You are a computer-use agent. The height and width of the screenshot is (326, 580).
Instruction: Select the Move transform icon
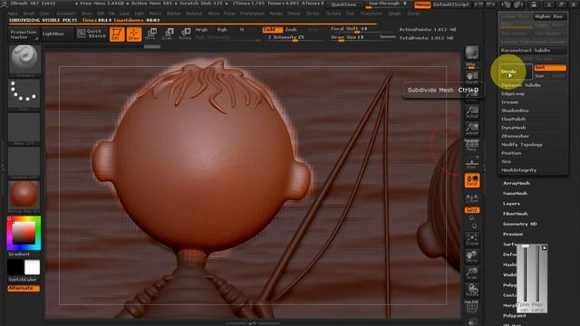pos(150,34)
